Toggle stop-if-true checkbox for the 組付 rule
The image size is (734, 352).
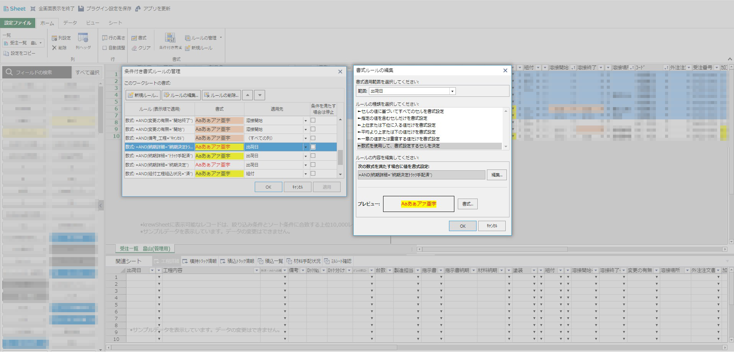(313, 174)
